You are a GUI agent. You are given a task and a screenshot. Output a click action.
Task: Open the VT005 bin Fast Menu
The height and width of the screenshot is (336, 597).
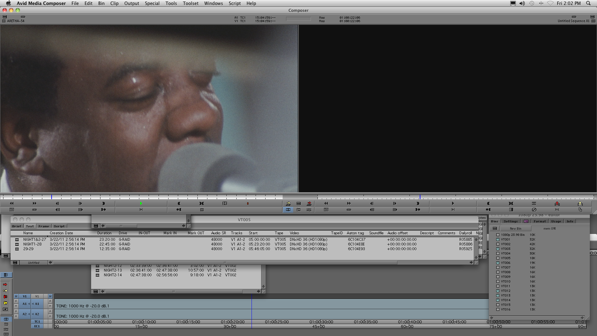(x=15, y=263)
